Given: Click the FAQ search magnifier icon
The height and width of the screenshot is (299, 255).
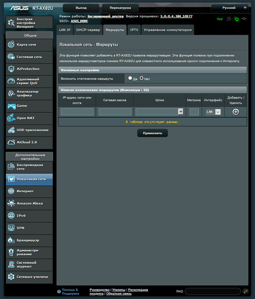Looking at the screenshot, I should click(245, 291).
